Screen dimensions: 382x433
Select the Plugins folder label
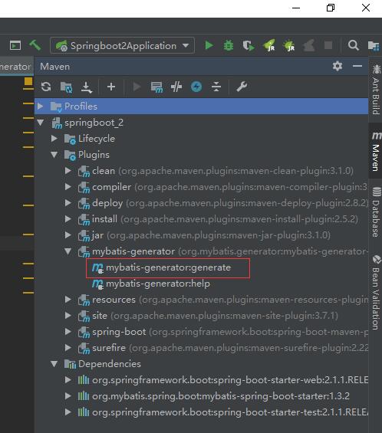click(x=94, y=155)
